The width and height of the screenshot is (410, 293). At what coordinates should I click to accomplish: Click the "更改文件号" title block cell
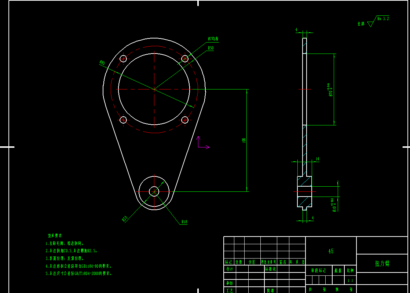coord(268,262)
